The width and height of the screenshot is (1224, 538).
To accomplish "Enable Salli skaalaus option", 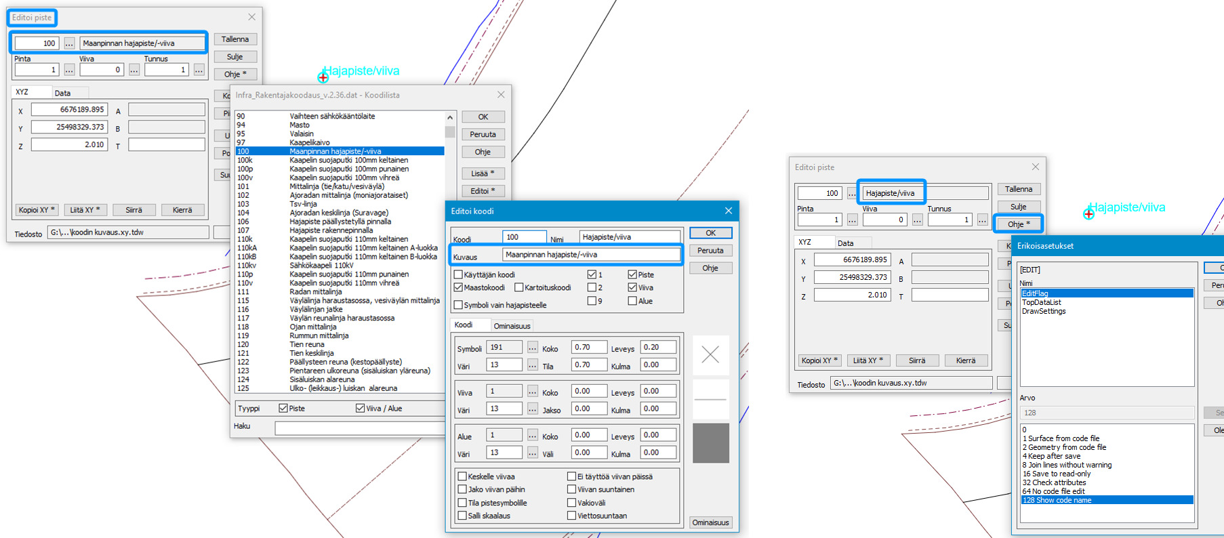I will coord(462,516).
